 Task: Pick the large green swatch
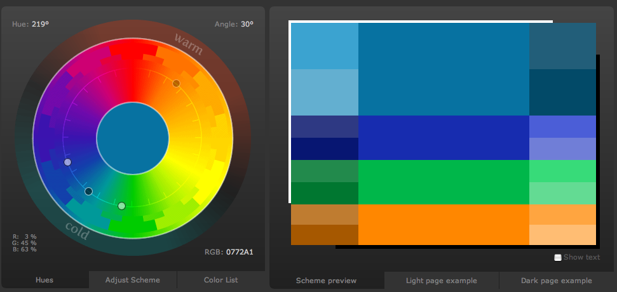(444, 182)
